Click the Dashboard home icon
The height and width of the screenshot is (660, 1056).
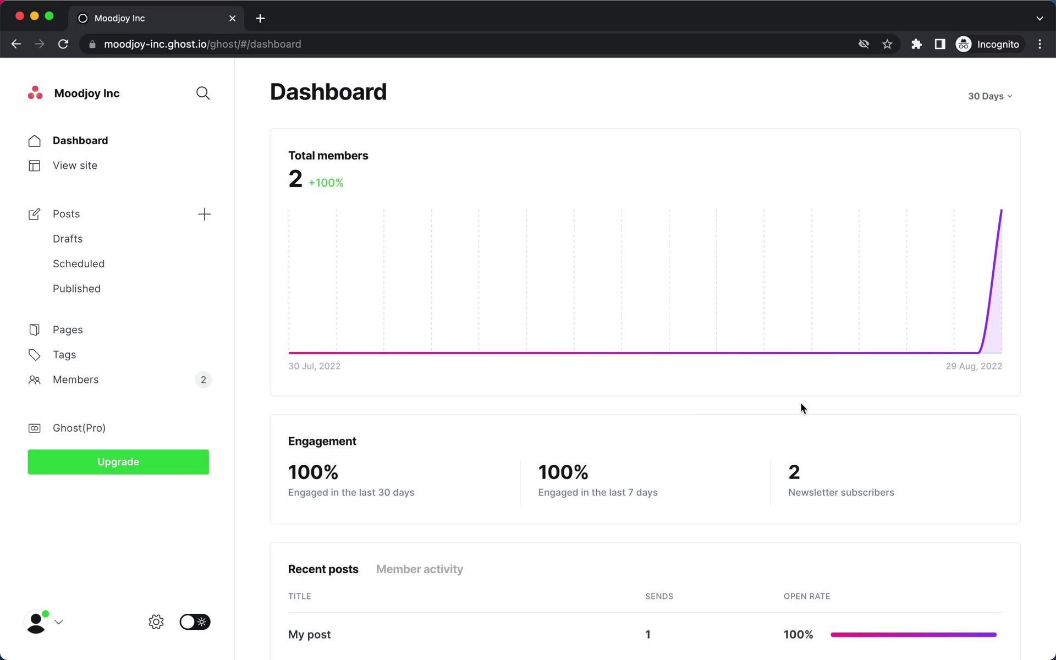click(x=34, y=141)
